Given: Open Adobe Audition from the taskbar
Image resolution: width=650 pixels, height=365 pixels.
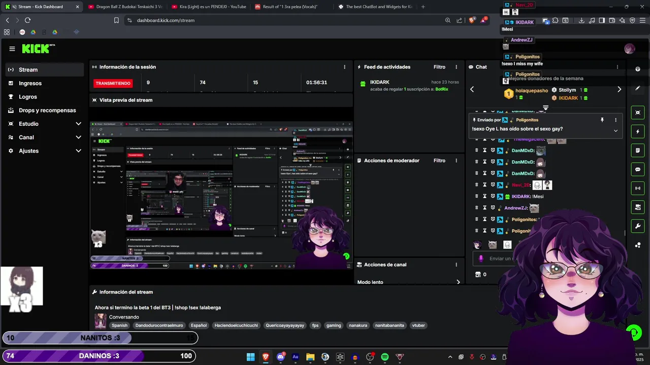Looking at the screenshot, I should point(296,357).
